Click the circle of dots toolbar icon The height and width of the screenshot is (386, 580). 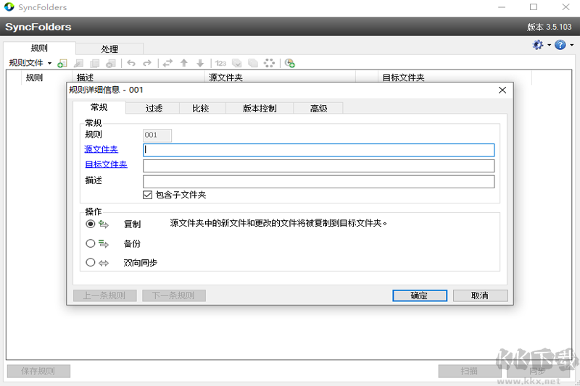point(269,63)
